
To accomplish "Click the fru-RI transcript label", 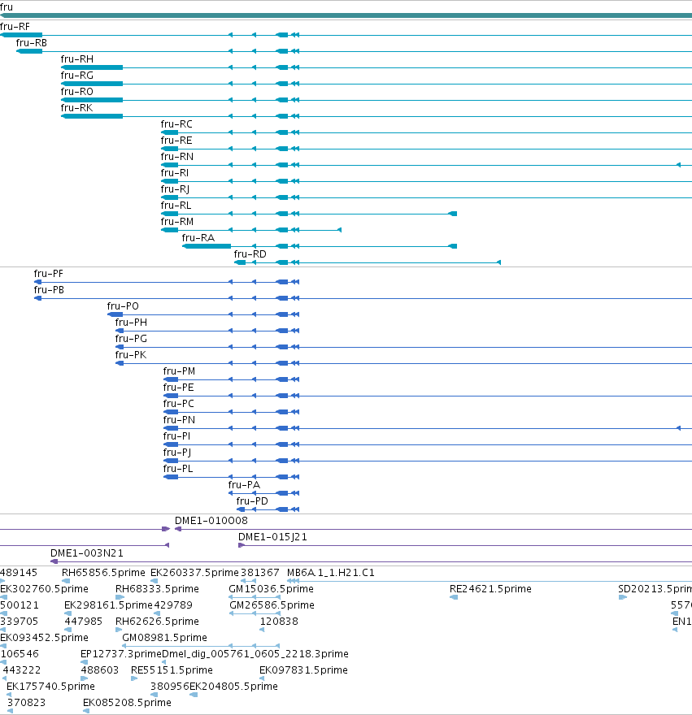I will tap(175, 173).
